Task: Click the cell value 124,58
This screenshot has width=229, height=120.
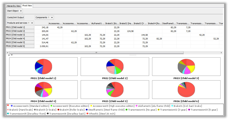Action: [130, 31]
